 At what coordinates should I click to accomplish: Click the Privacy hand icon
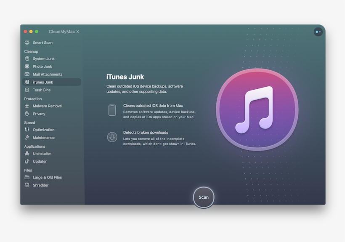[27, 114]
